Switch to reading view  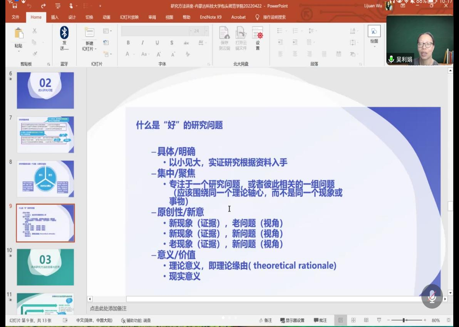366,320
